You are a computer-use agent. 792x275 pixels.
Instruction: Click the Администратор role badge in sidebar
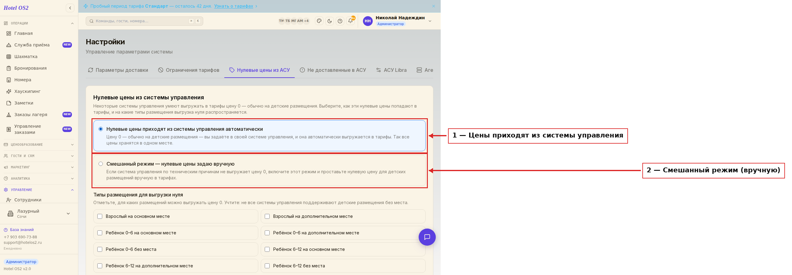[x=21, y=262]
